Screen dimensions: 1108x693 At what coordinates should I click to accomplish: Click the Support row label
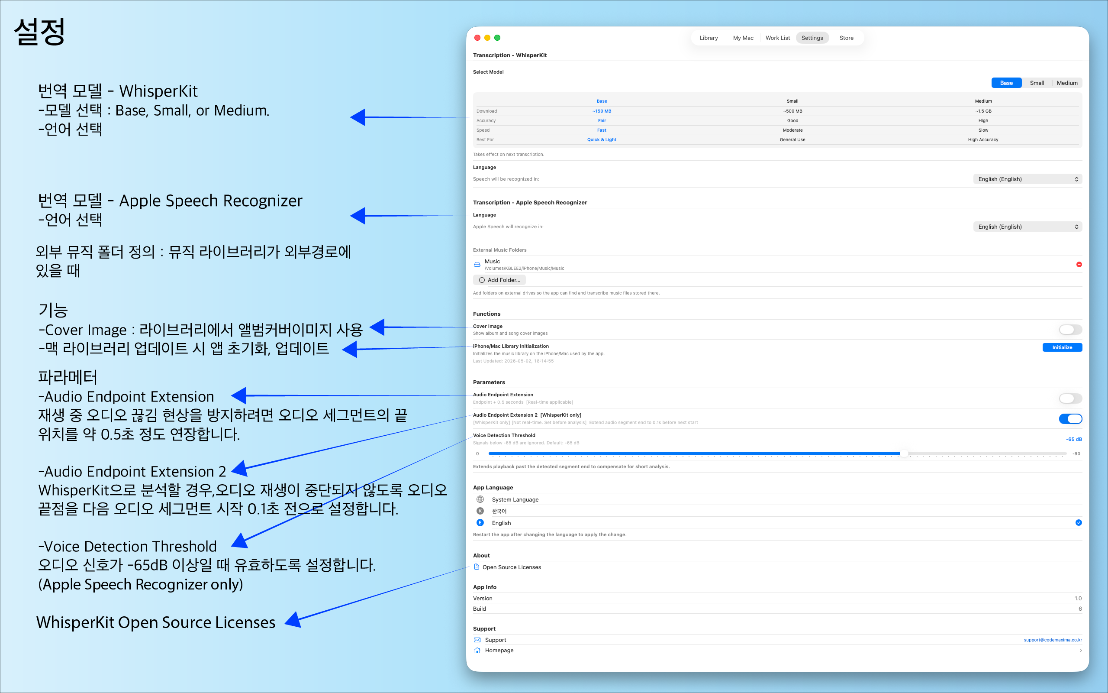click(496, 640)
